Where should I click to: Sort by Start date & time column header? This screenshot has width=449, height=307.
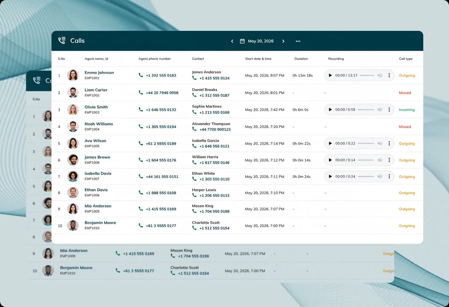258,59
